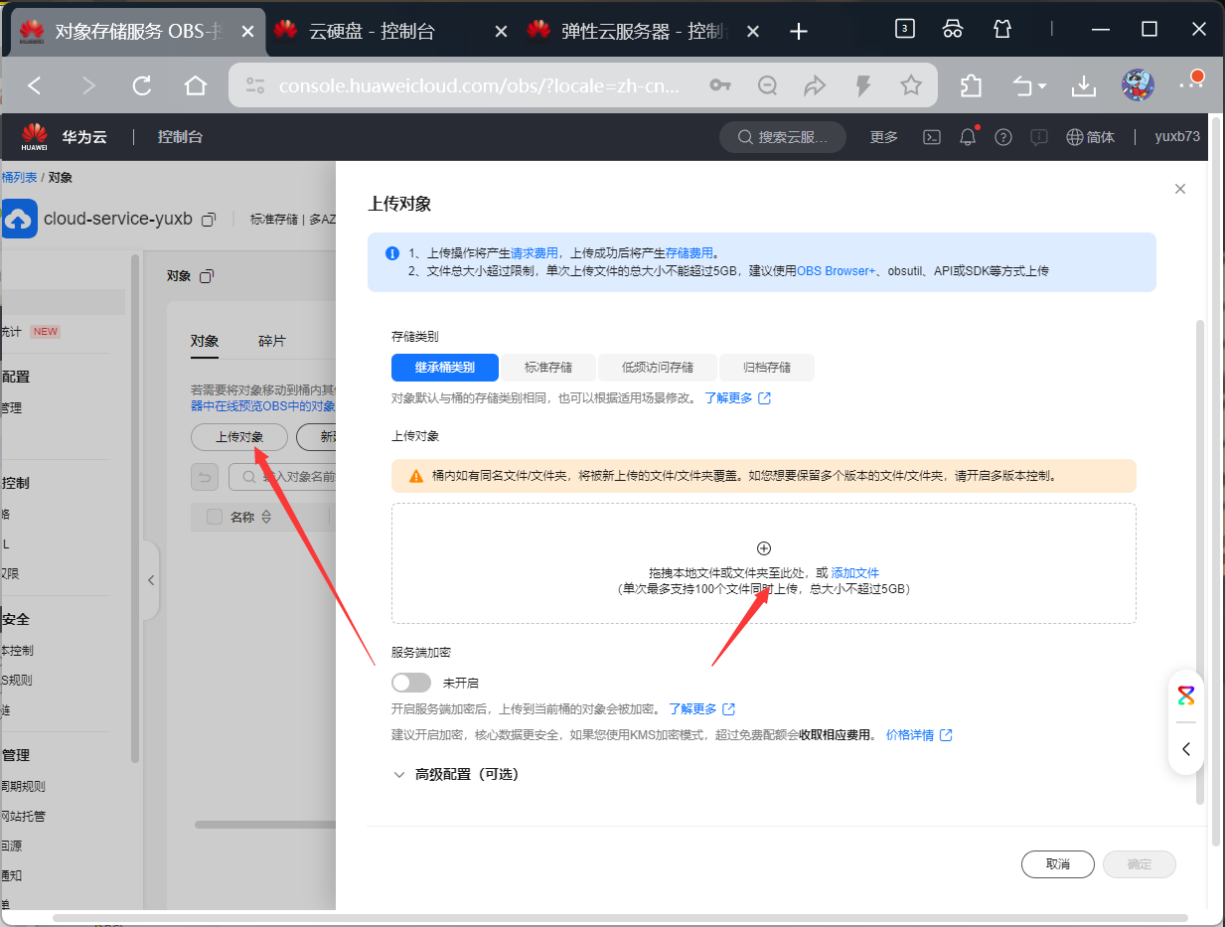The height and width of the screenshot is (927, 1225).
Task: Expand the right-edge assistant chevron
Action: [x=1186, y=749]
